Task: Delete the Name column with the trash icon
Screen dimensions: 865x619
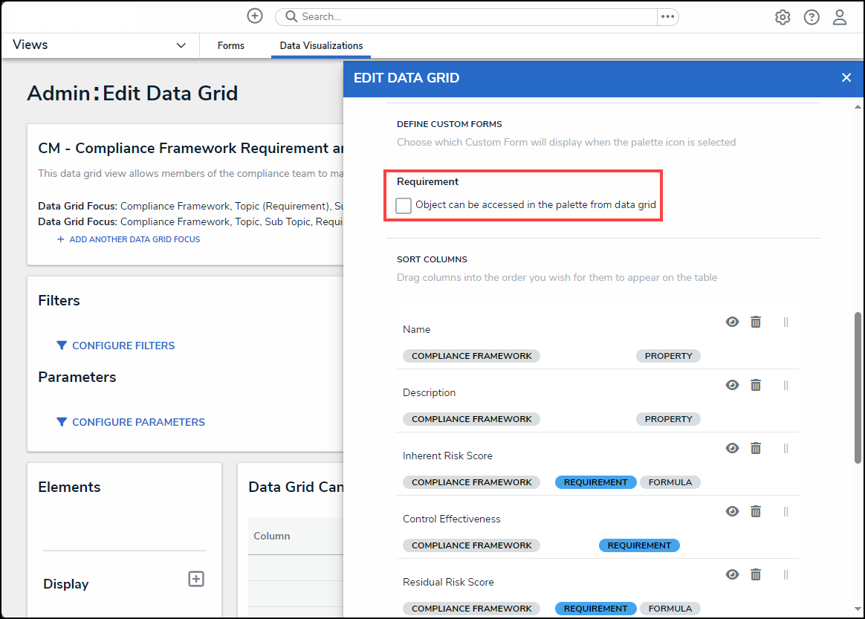Action: point(756,322)
